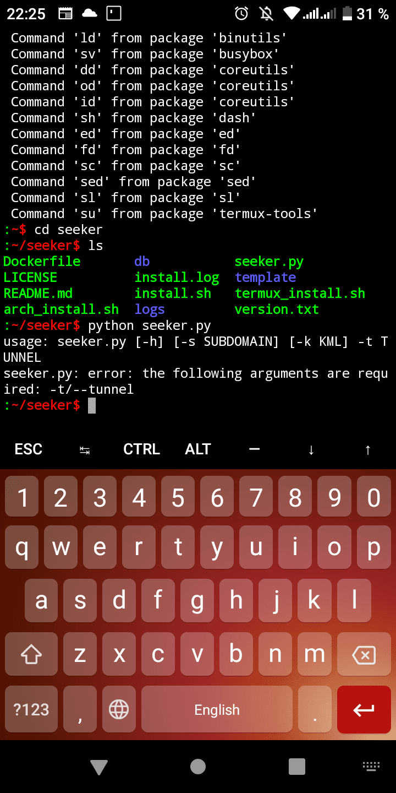
Task: Tap the 'seeker.py' file name in ls output
Action: click(269, 262)
